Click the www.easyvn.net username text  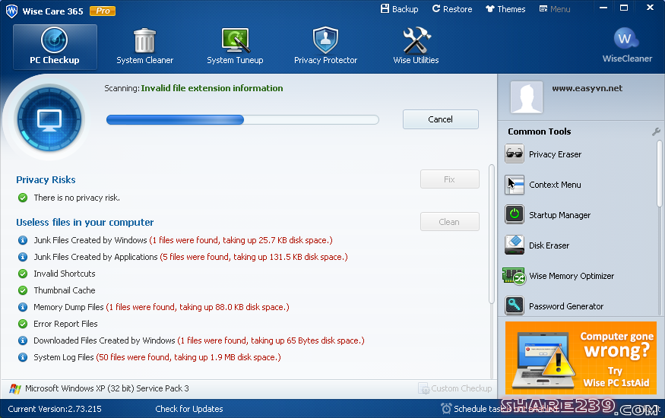pos(587,88)
